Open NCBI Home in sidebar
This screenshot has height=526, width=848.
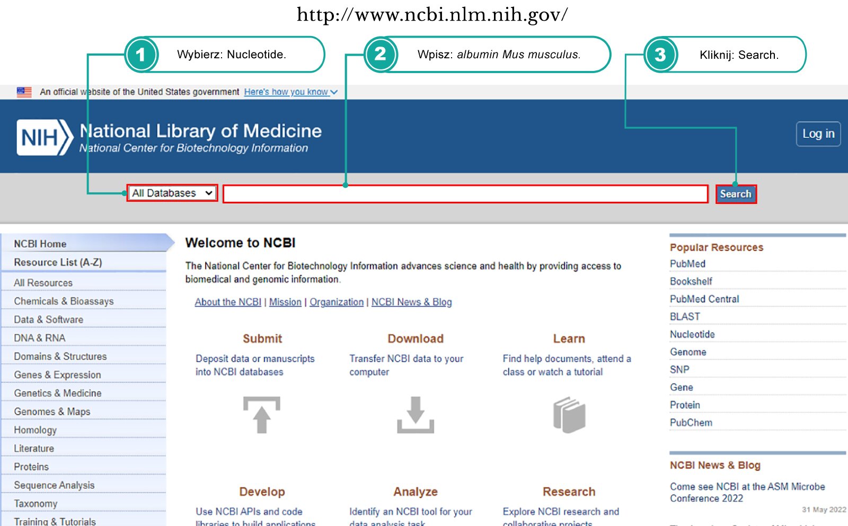[40, 244]
